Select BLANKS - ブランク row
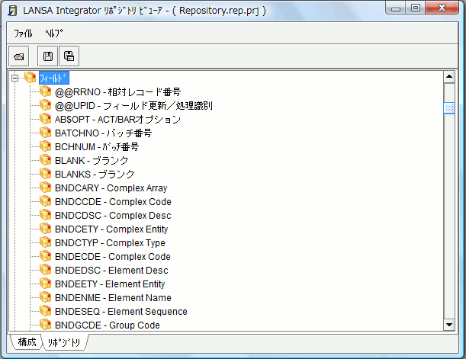The height and width of the screenshot is (359, 466). pyautogui.click(x=95, y=174)
